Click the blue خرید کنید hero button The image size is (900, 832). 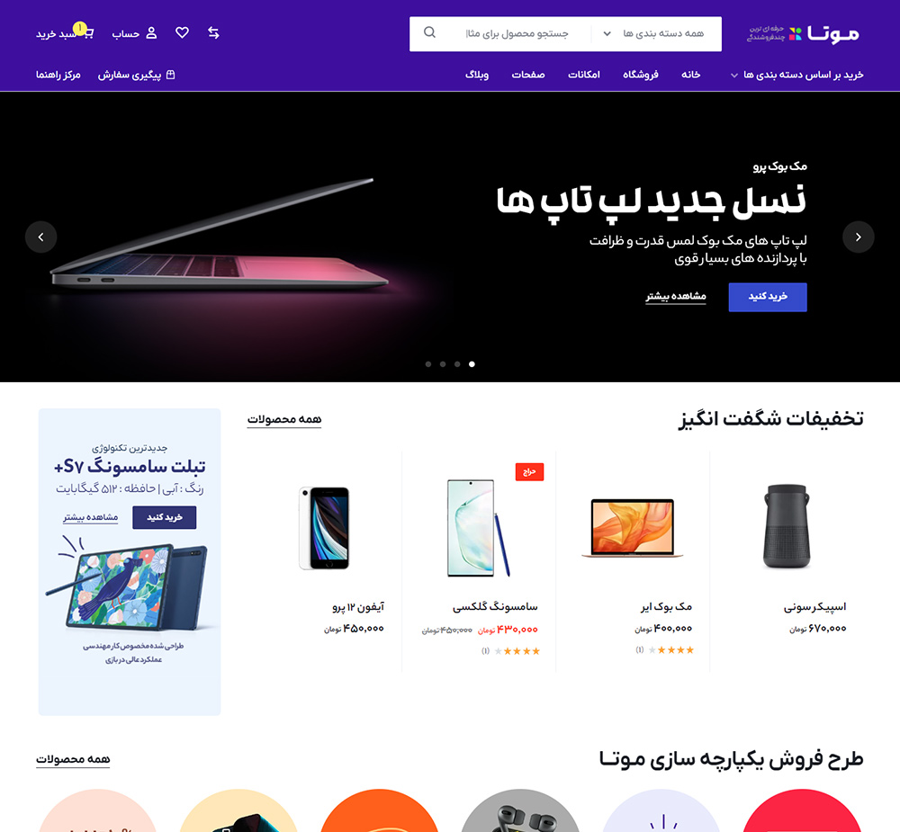(x=768, y=297)
